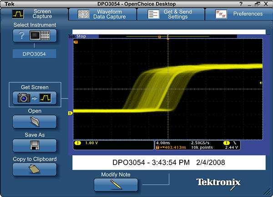
Task: Open the Get & Send Settings tab
Action: pyautogui.click(x=171, y=14)
